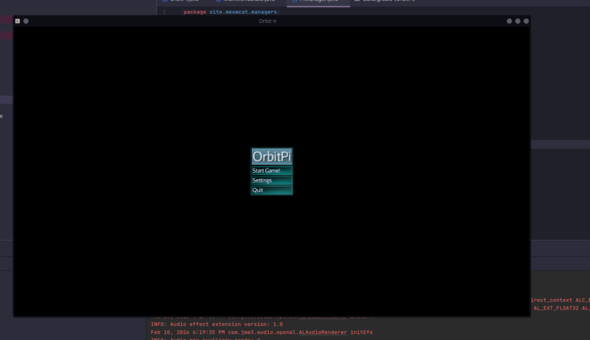This screenshot has height=340, width=590.
Task: Click the Orbit π window title text
Action: point(271,21)
